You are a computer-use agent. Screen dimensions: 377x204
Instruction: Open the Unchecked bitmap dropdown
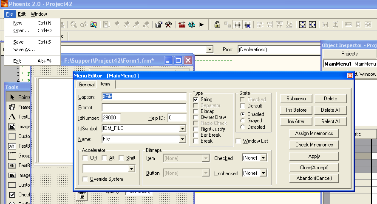(x=263, y=173)
